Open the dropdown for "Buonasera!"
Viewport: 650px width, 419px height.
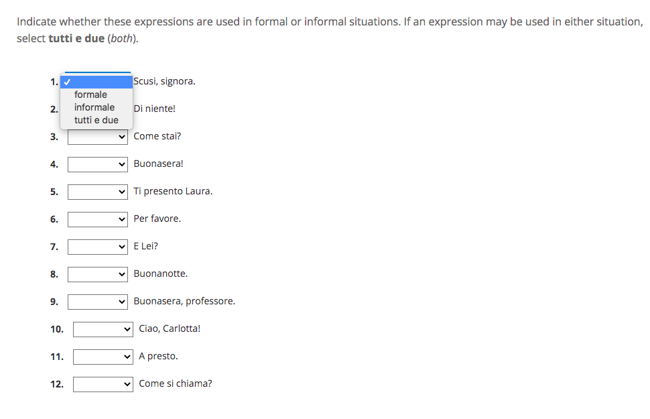coord(97,164)
